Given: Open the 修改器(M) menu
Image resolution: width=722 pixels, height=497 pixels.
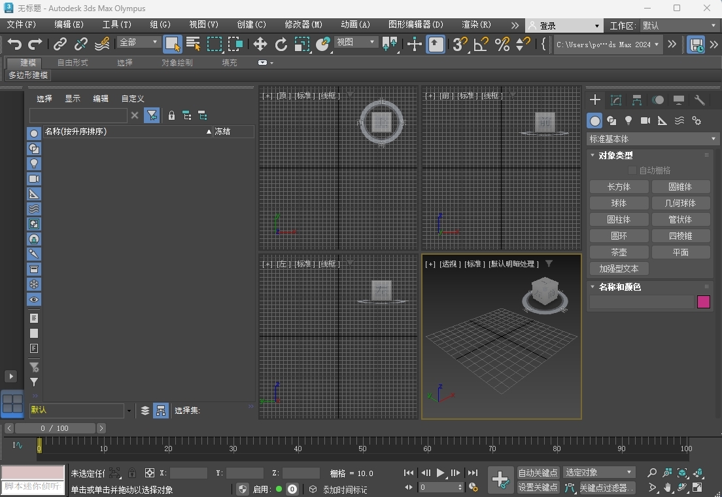Looking at the screenshot, I should pos(303,25).
